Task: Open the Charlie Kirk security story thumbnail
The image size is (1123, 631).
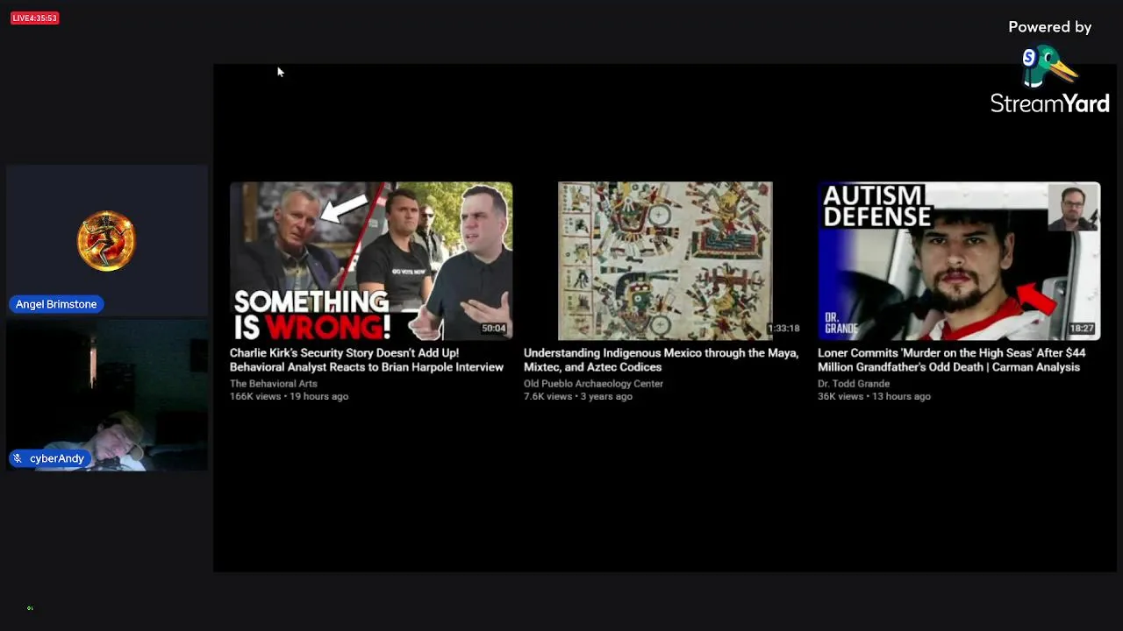Action: pyautogui.click(x=371, y=261)
